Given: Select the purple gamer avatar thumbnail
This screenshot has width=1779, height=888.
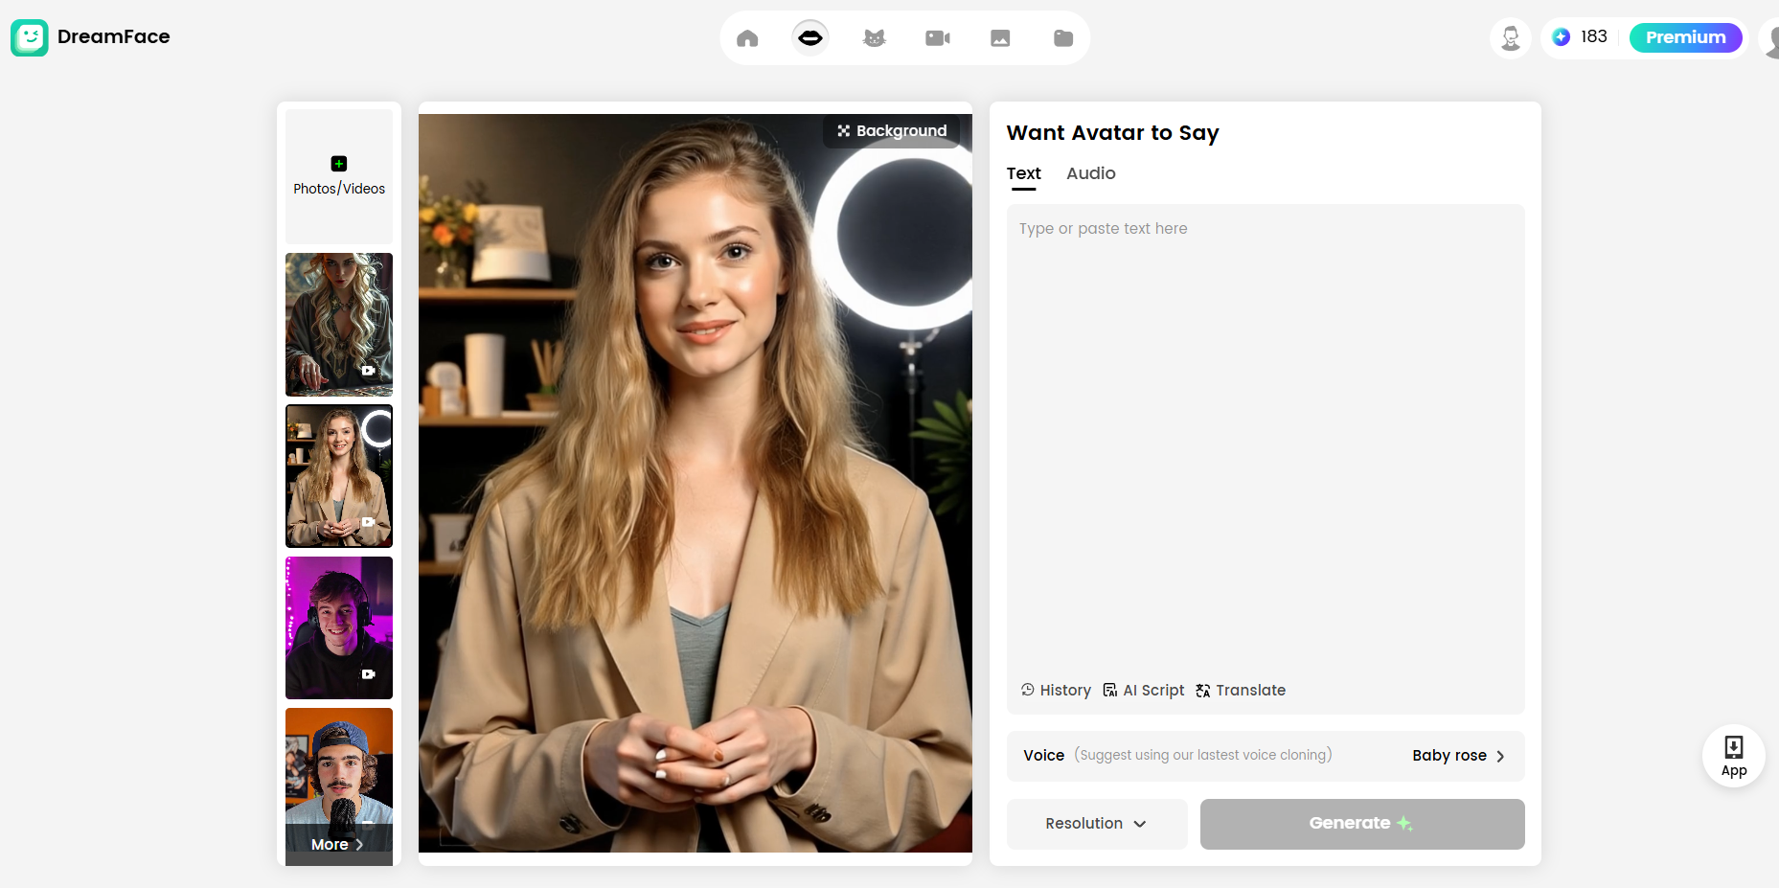Looking at the screenshot, I should click(x=338, y=627).
